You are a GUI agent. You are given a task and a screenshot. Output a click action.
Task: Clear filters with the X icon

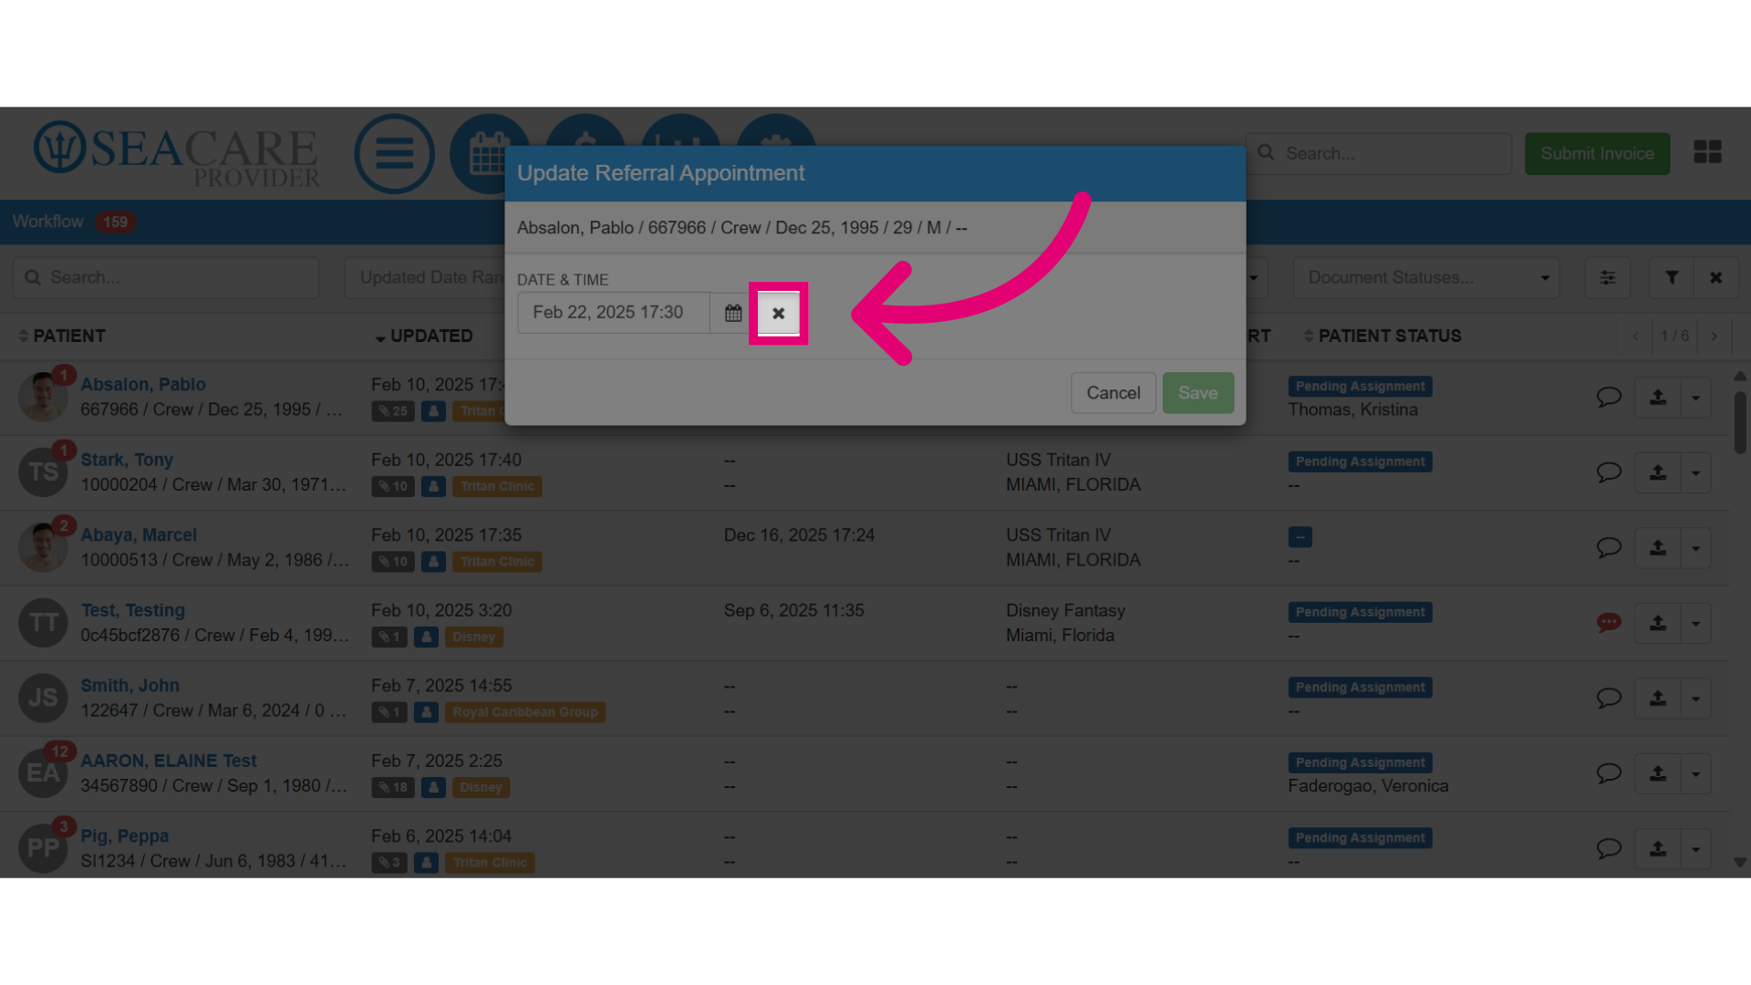pyautogui.click(x=1715, y=277)
